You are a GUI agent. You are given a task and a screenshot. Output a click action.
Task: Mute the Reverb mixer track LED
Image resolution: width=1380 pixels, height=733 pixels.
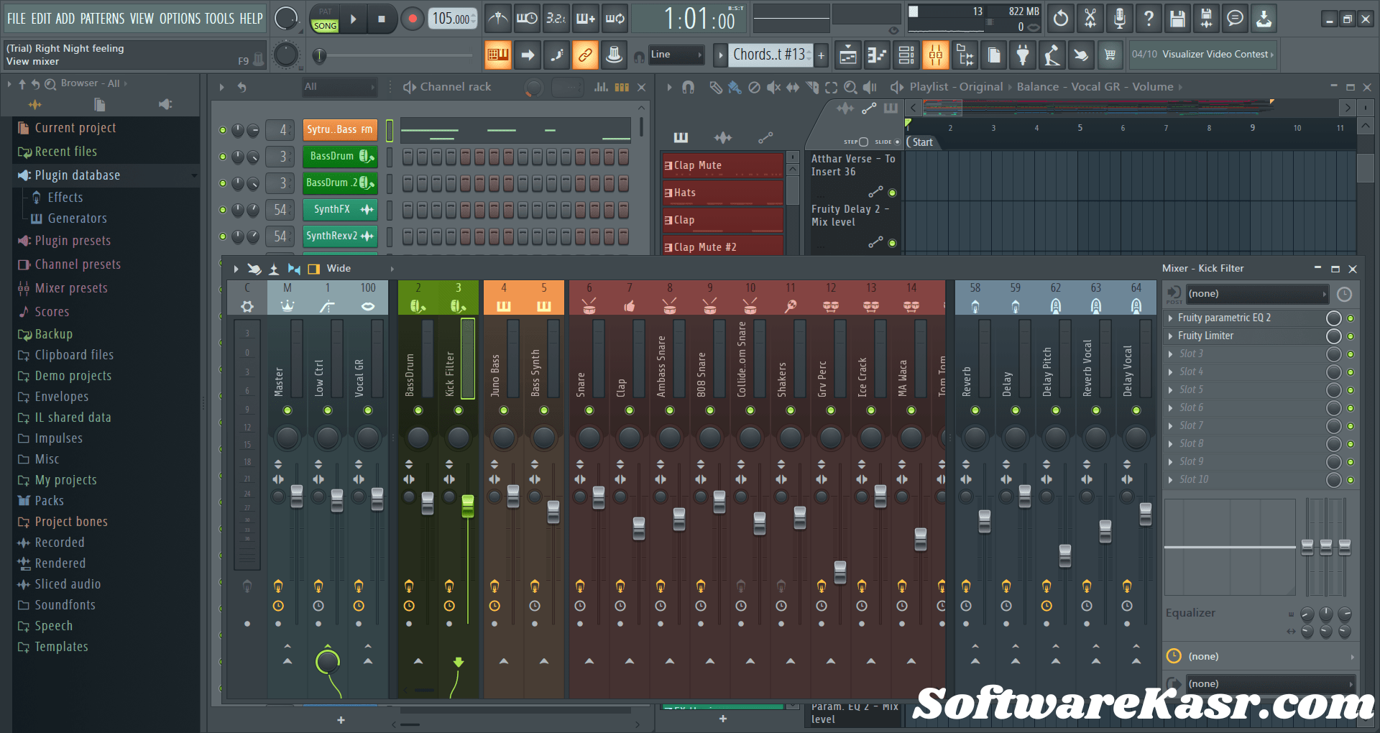pos(975,410)
